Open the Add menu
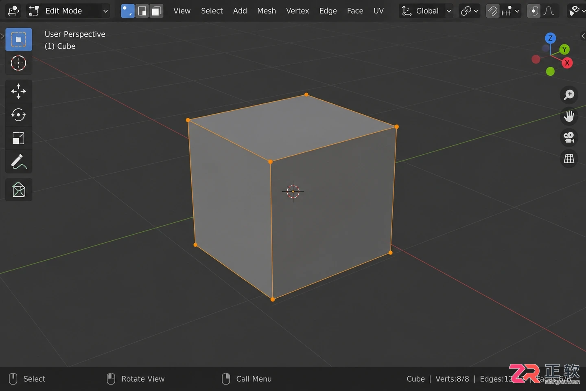Viewport: 586px width, 391px height. point(240,11)
